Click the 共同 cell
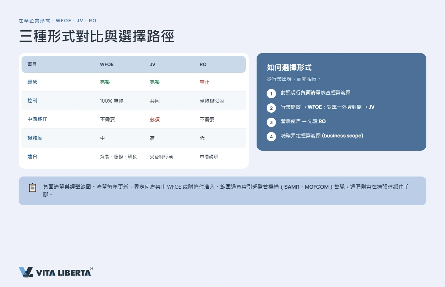445x287 pixels. (x=155, y=101)
